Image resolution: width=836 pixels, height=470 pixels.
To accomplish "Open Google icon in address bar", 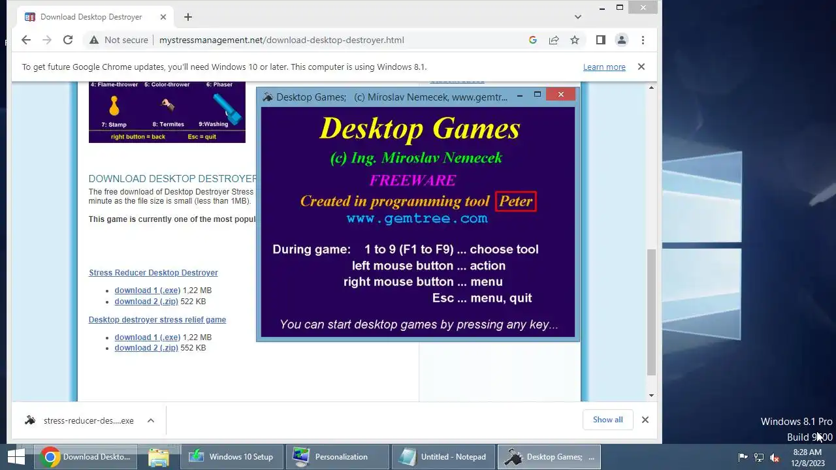I will point(533,40).
